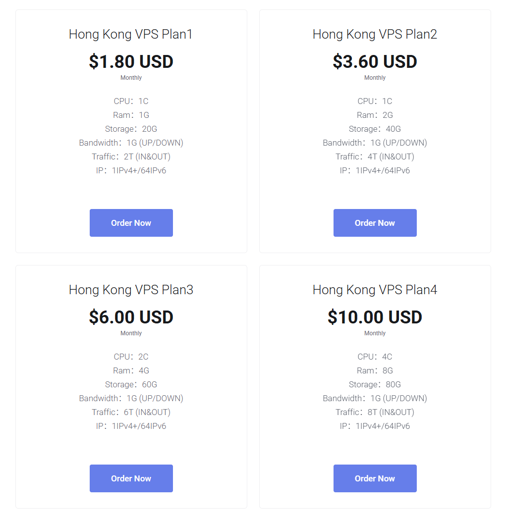The width and height of the screenshot is (505, 523).
Task: Click Plan3's Traffic: 6T (IN&OUT) line
Action: [131, 412]
